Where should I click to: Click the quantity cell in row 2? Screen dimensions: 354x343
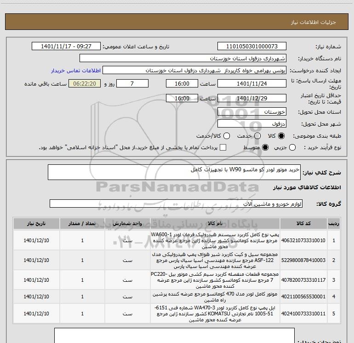(x=82, y=260)
